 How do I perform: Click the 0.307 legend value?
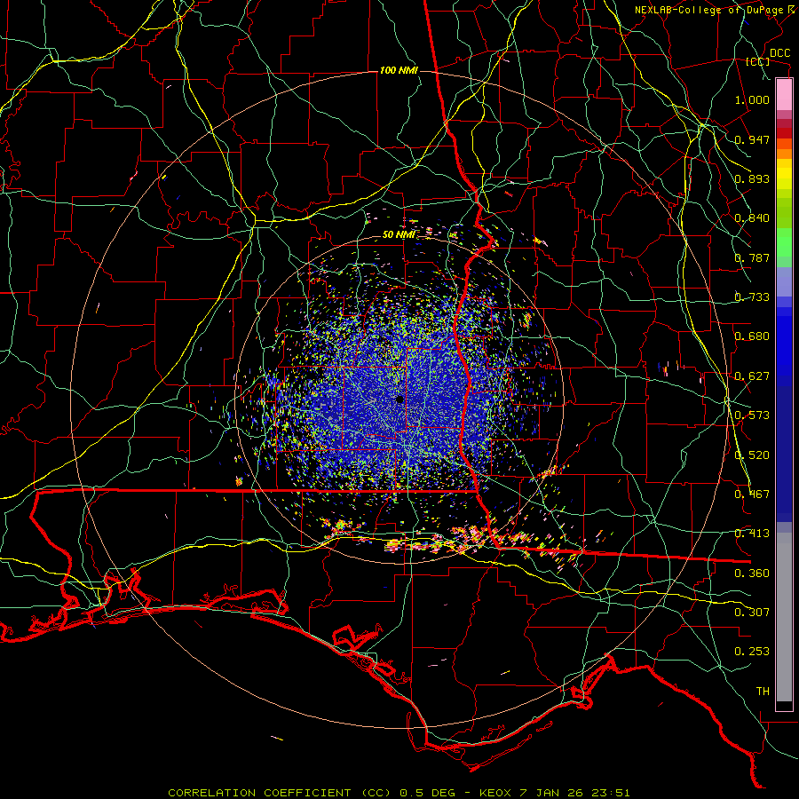tap(752, 613)
